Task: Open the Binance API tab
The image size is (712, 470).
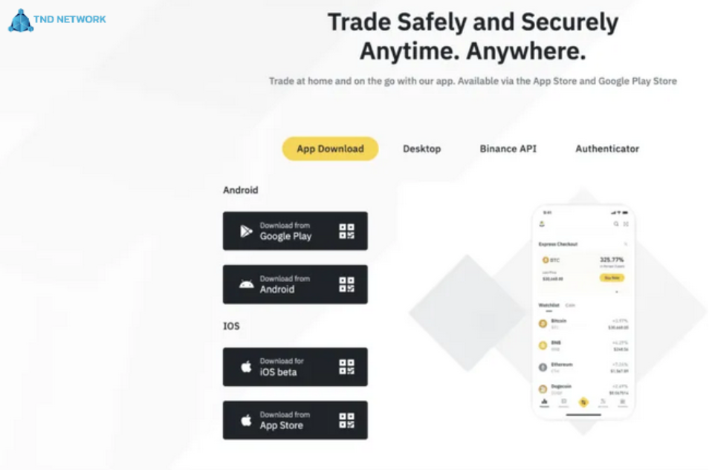Action: coord(508,148)
